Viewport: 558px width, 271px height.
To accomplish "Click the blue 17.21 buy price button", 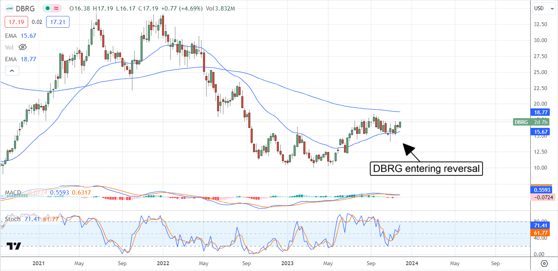I will 57,22.
